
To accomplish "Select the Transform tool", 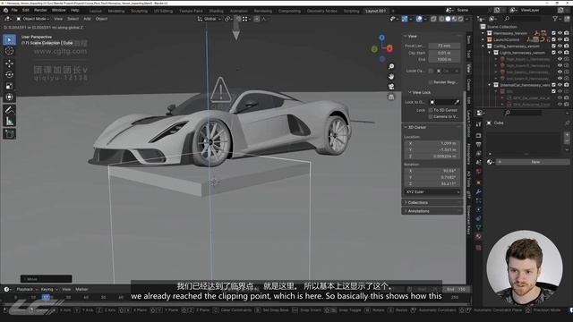I will (x=10, y=97).
